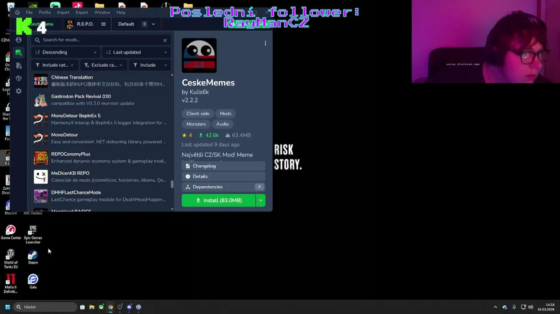Switch to Discord in the taskbar
Image resolution: width=560 pixels, height=314 pixels.
point(129,307)
